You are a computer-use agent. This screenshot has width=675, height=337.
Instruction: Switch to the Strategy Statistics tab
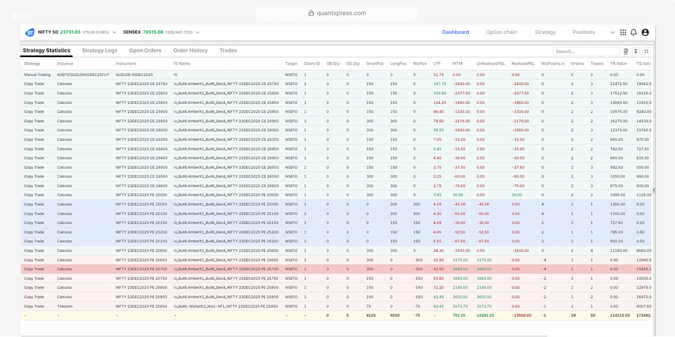click(x=46, y=51)
